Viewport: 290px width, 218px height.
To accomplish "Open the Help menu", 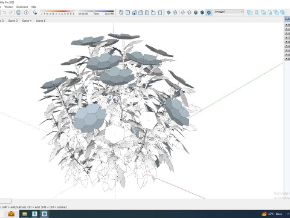I will [33, 7].
